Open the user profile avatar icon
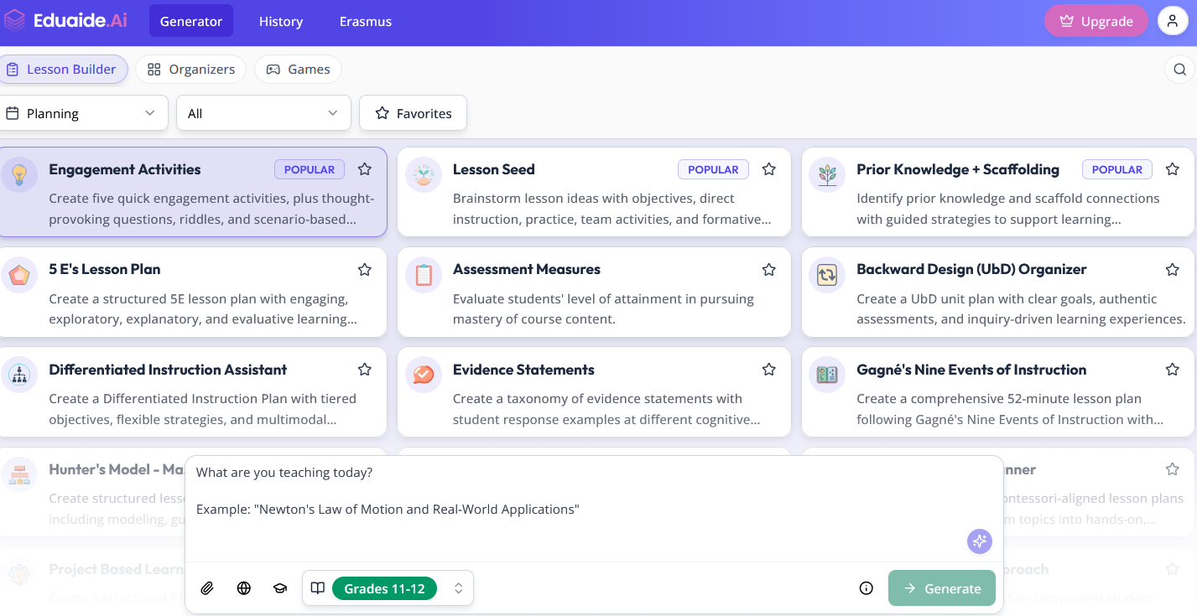Viewport: 1197px width, 616px height. [x=1172, y=21]
